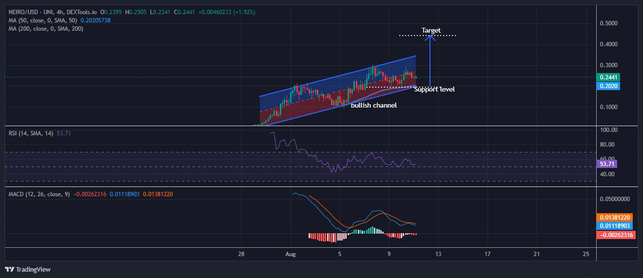Image resolution: width=643 pixels, height=278 pixels.
Task: Click the blue 0.01118903 MACD value tag
Action: pos(614,226)
